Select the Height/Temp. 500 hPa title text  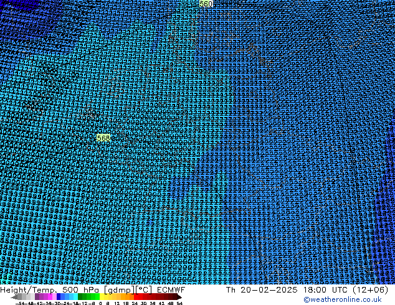pyautogui.click(x=50, y=289)
